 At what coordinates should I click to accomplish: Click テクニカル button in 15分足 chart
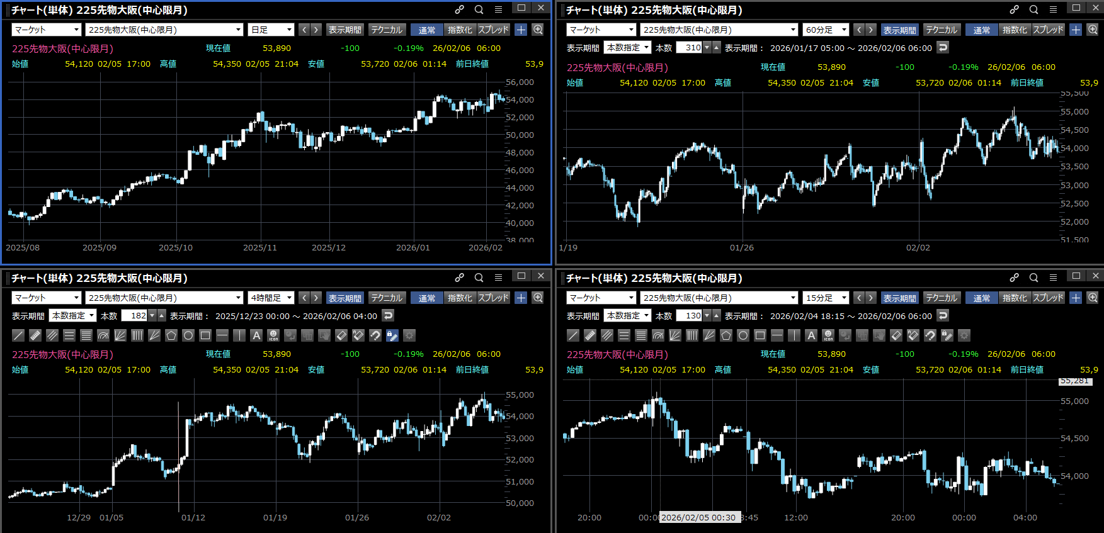click(x=942, y=298)
